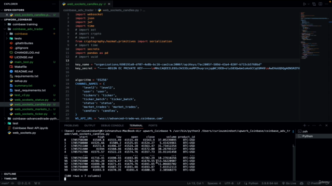Open terminal panel more actions ellipsis
The height and width of the screenshot is (186, 332).
314,126
